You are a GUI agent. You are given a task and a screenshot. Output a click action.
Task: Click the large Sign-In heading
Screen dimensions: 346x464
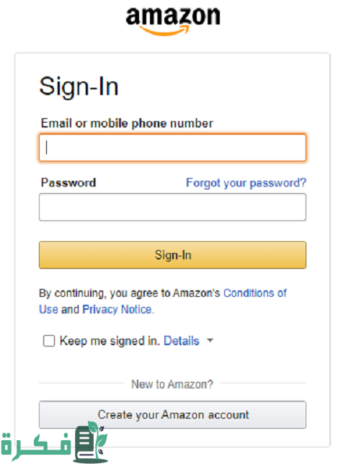click(x=79, y=86)
